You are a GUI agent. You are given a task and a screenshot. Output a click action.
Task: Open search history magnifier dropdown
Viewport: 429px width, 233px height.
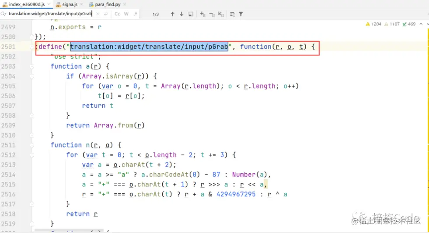[3, 14]
